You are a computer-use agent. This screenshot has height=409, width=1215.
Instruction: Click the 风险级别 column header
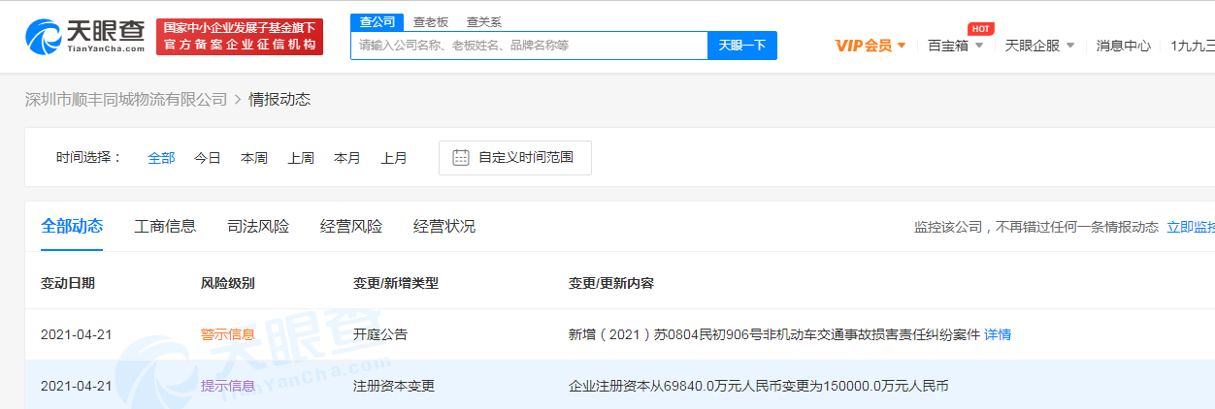click(x=228, y=283)
